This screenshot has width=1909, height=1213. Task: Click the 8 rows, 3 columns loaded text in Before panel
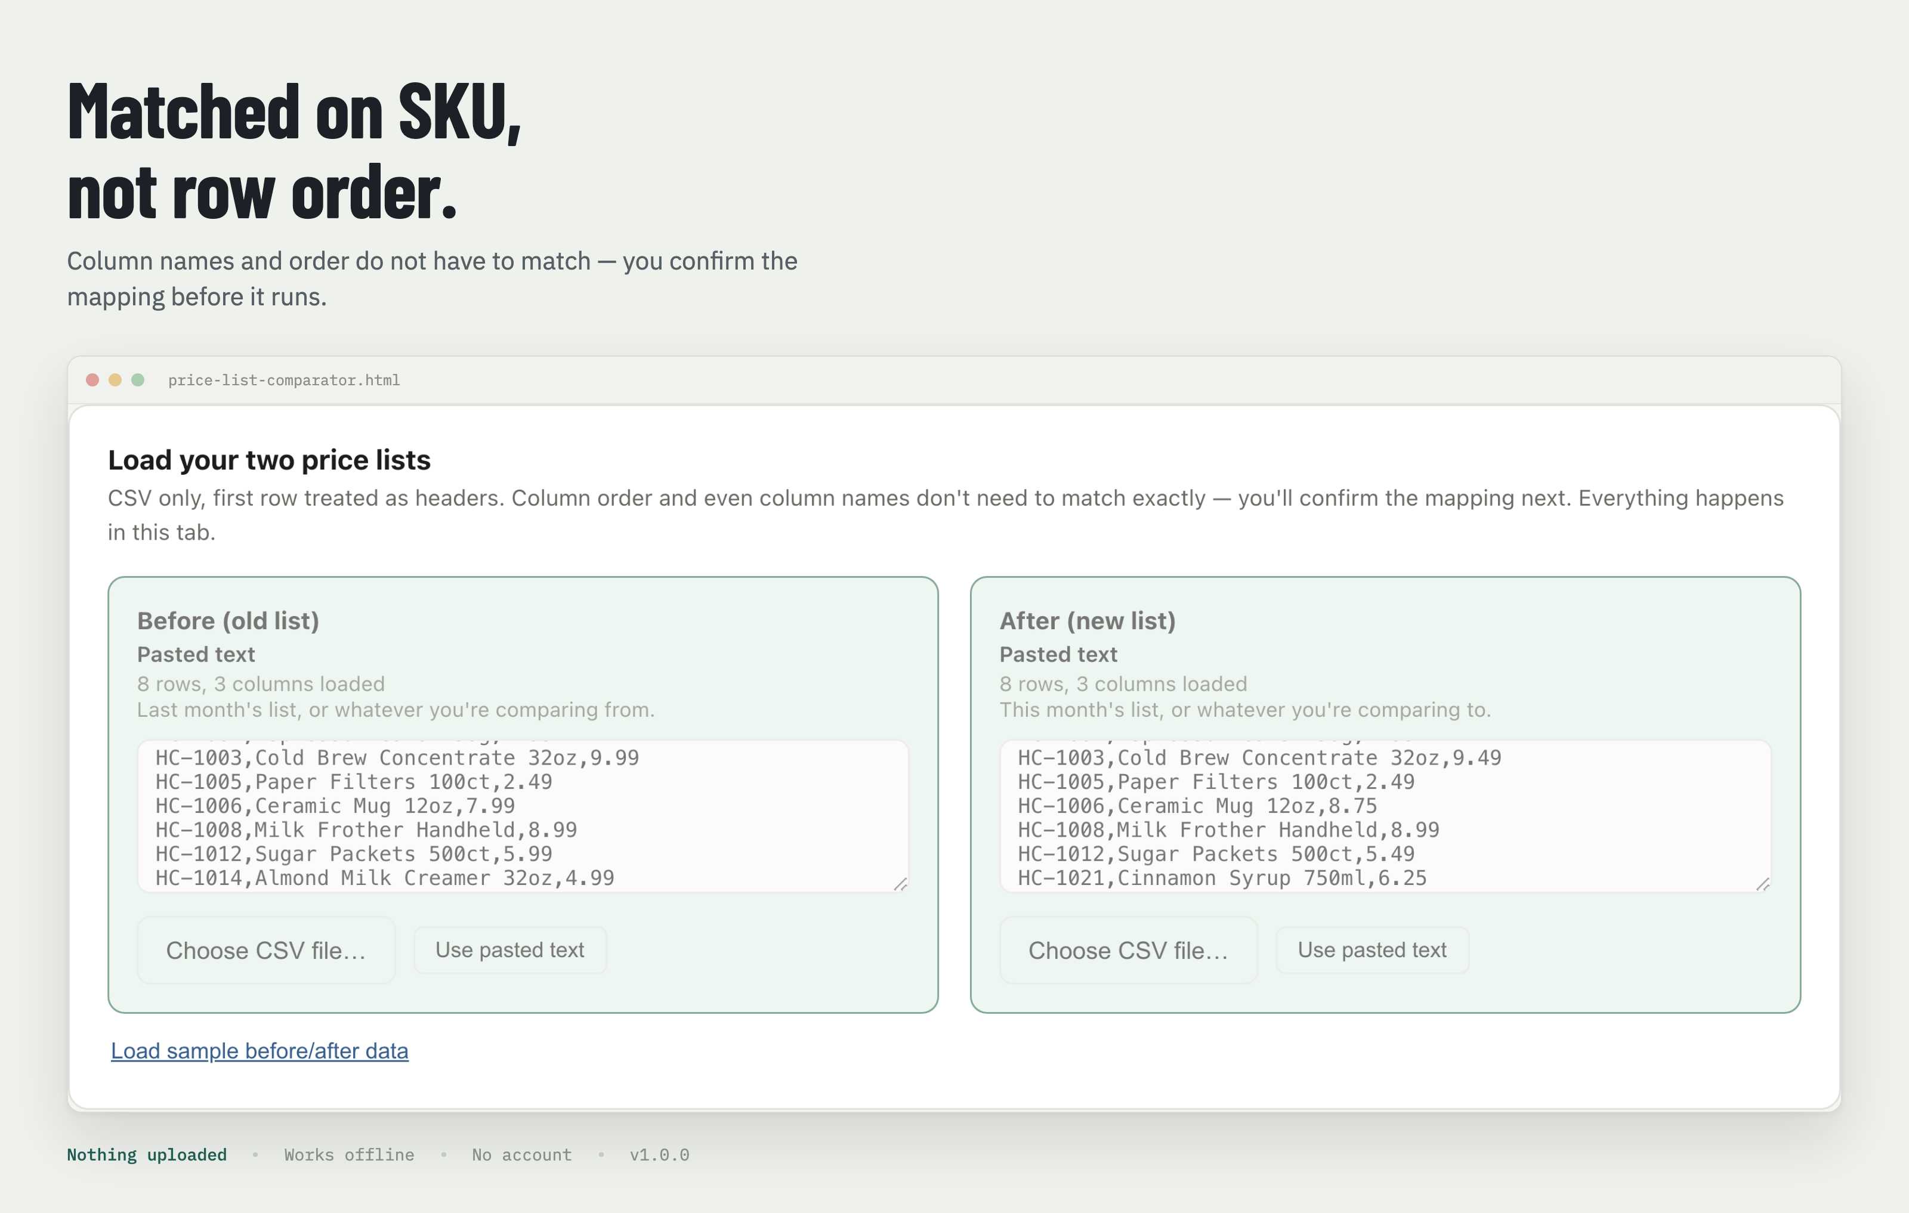261,684
